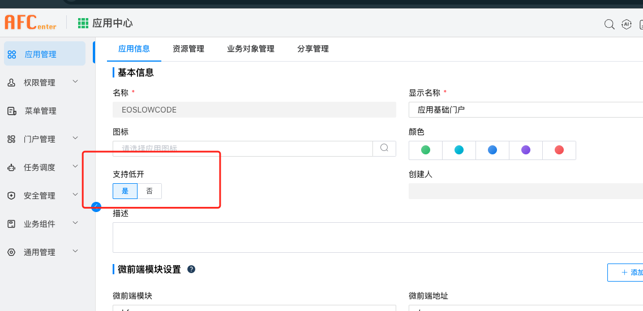Click the 创建人 field
Viewport: 643px width, 311px height.
pos(526,191)
